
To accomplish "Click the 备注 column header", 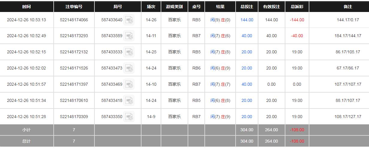I will [x=348, y=7].
